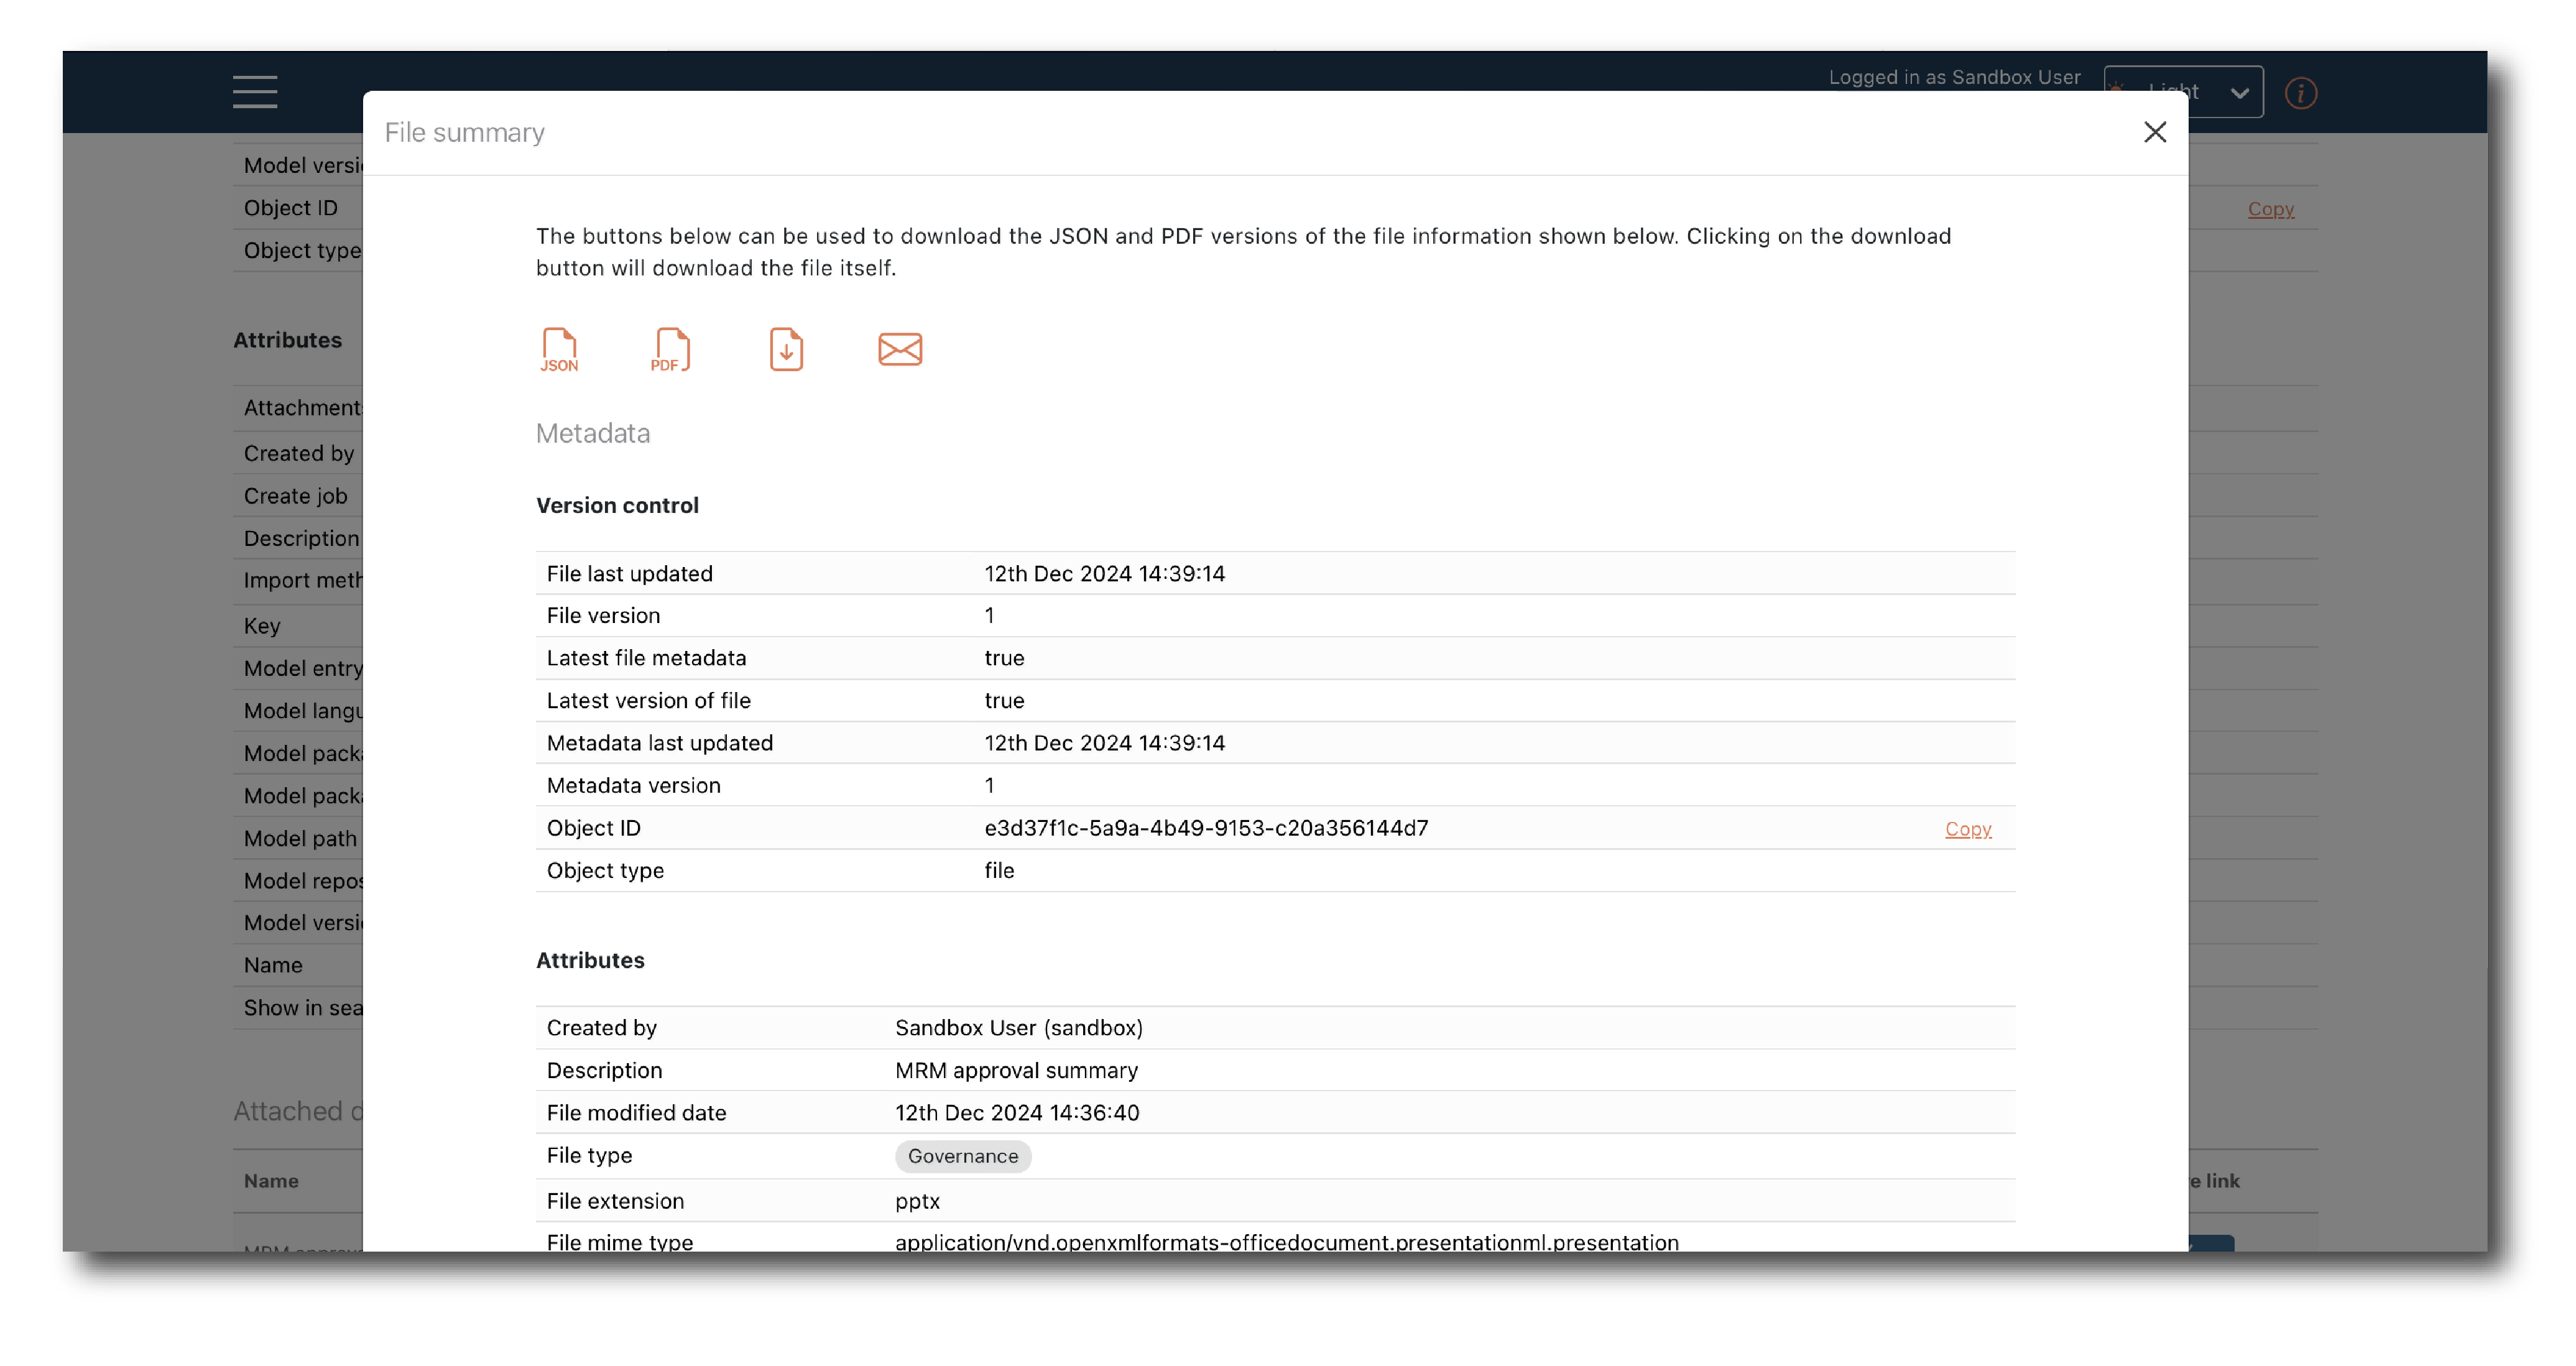Screen dimensions: 2576x1366
Task: Click the pptx file extension value
Action: [x=917, y=1201]
